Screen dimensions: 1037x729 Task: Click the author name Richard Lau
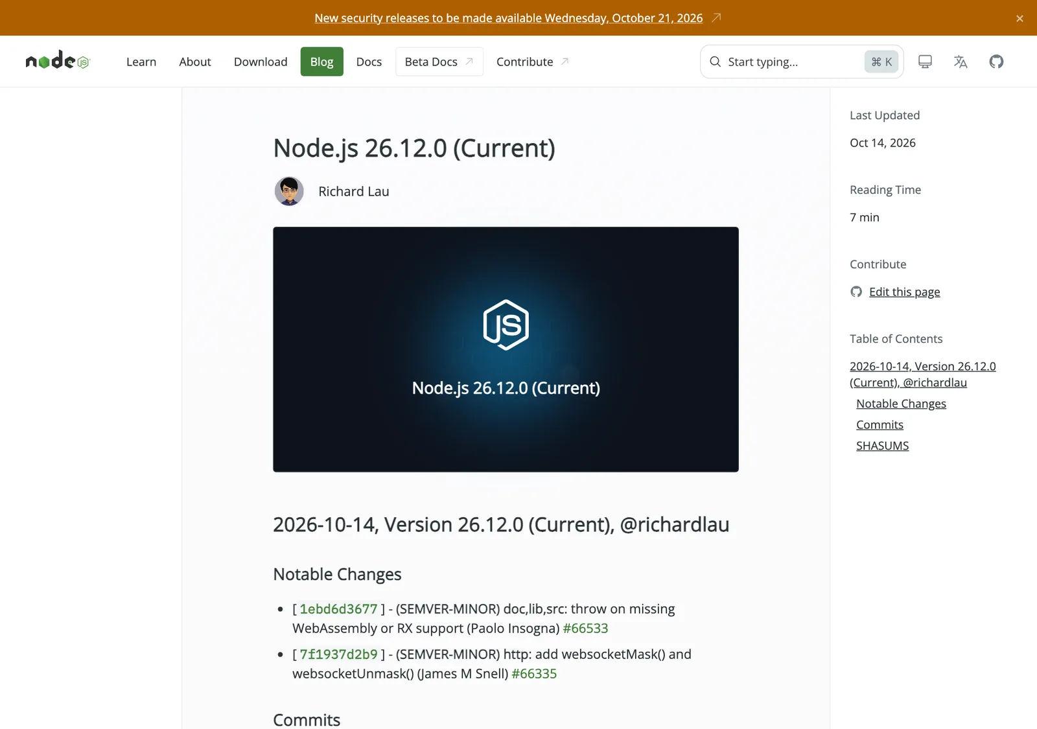coord(354,191)
